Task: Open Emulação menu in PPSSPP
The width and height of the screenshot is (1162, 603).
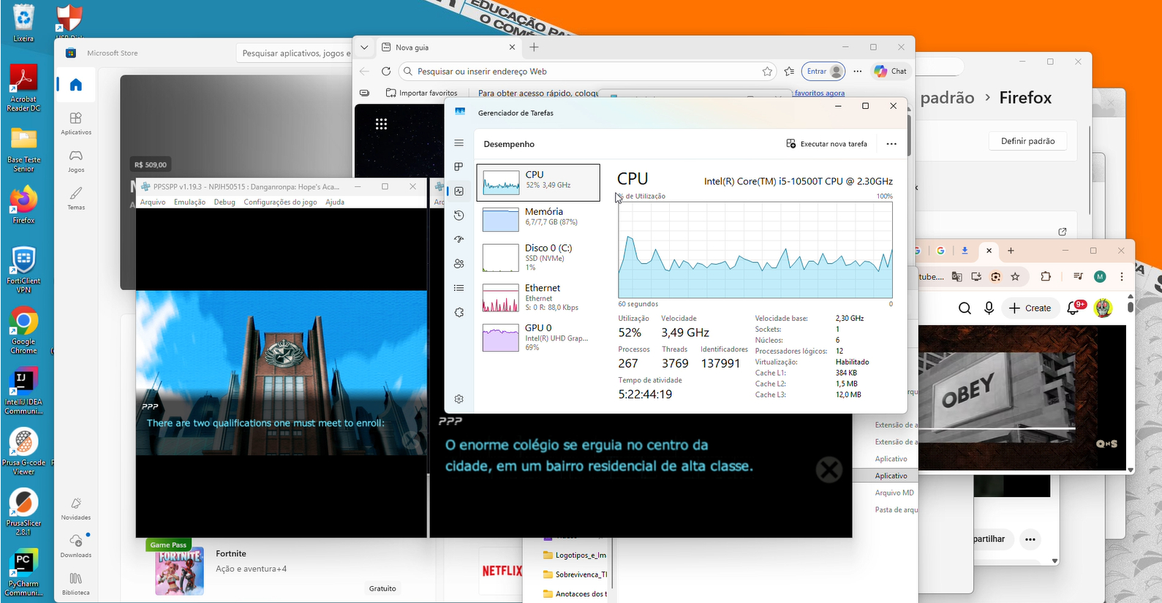Action: (189, 202)
